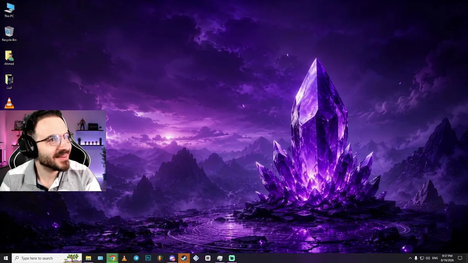Open the blue diamond app in taskbar

(196, 258)
